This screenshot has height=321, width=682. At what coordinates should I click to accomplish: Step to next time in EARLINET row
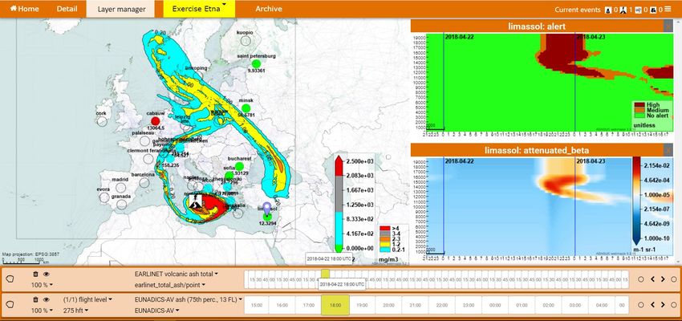tap(663, 279)
